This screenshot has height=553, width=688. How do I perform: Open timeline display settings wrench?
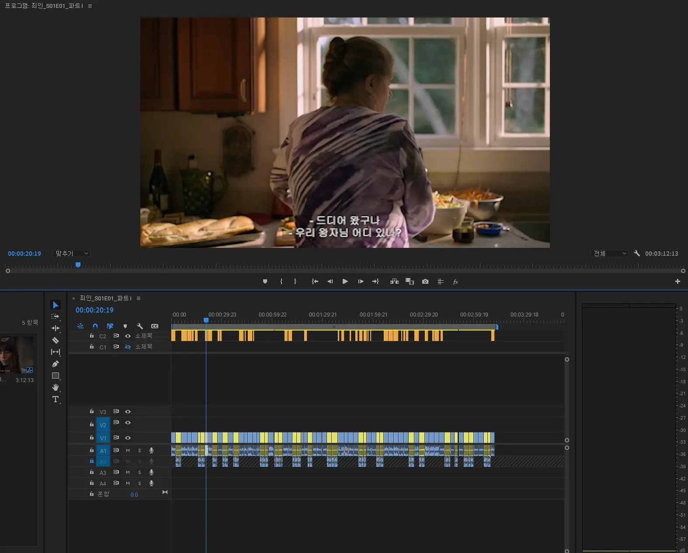pyautogui.click(x=140, y=326)
